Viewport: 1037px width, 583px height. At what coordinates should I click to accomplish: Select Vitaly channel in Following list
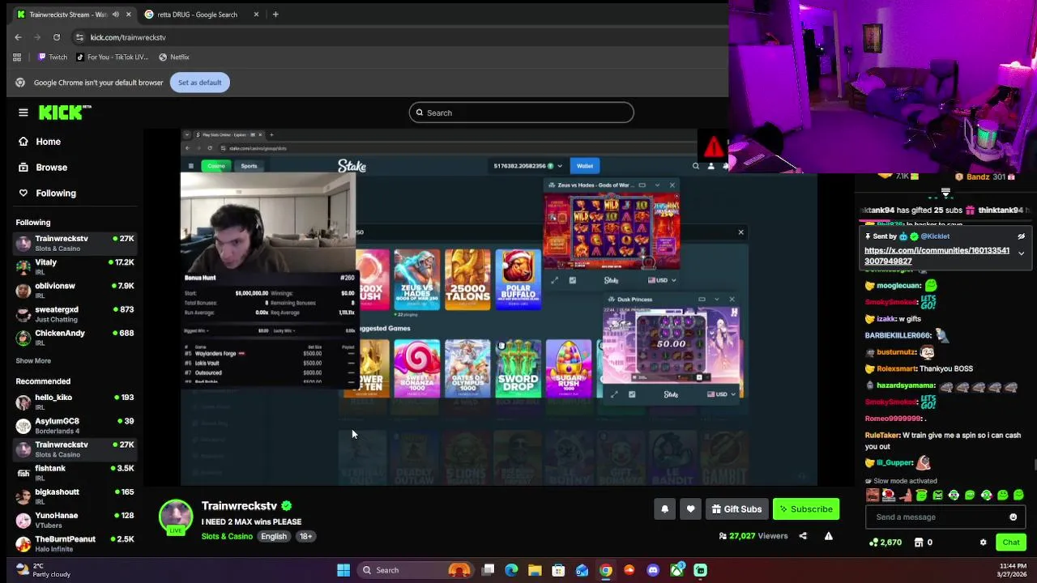coord(75,267)
